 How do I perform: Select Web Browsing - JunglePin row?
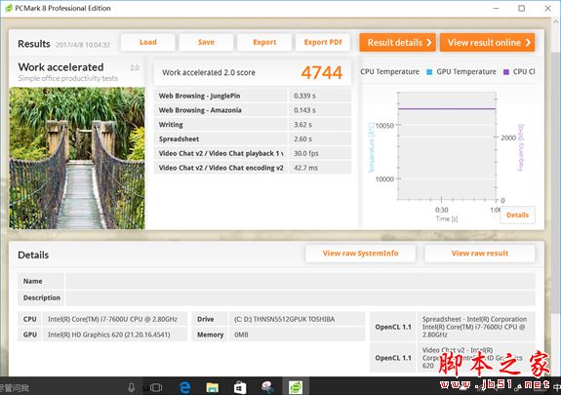(253, 96)
